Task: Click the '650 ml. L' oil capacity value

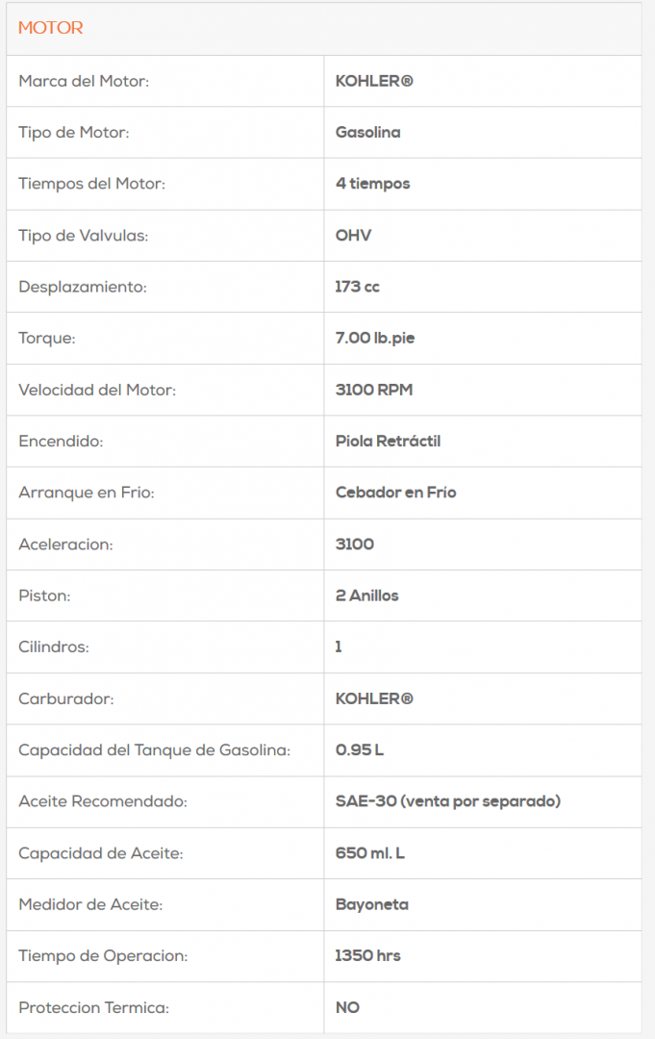Action: [369, 853]
